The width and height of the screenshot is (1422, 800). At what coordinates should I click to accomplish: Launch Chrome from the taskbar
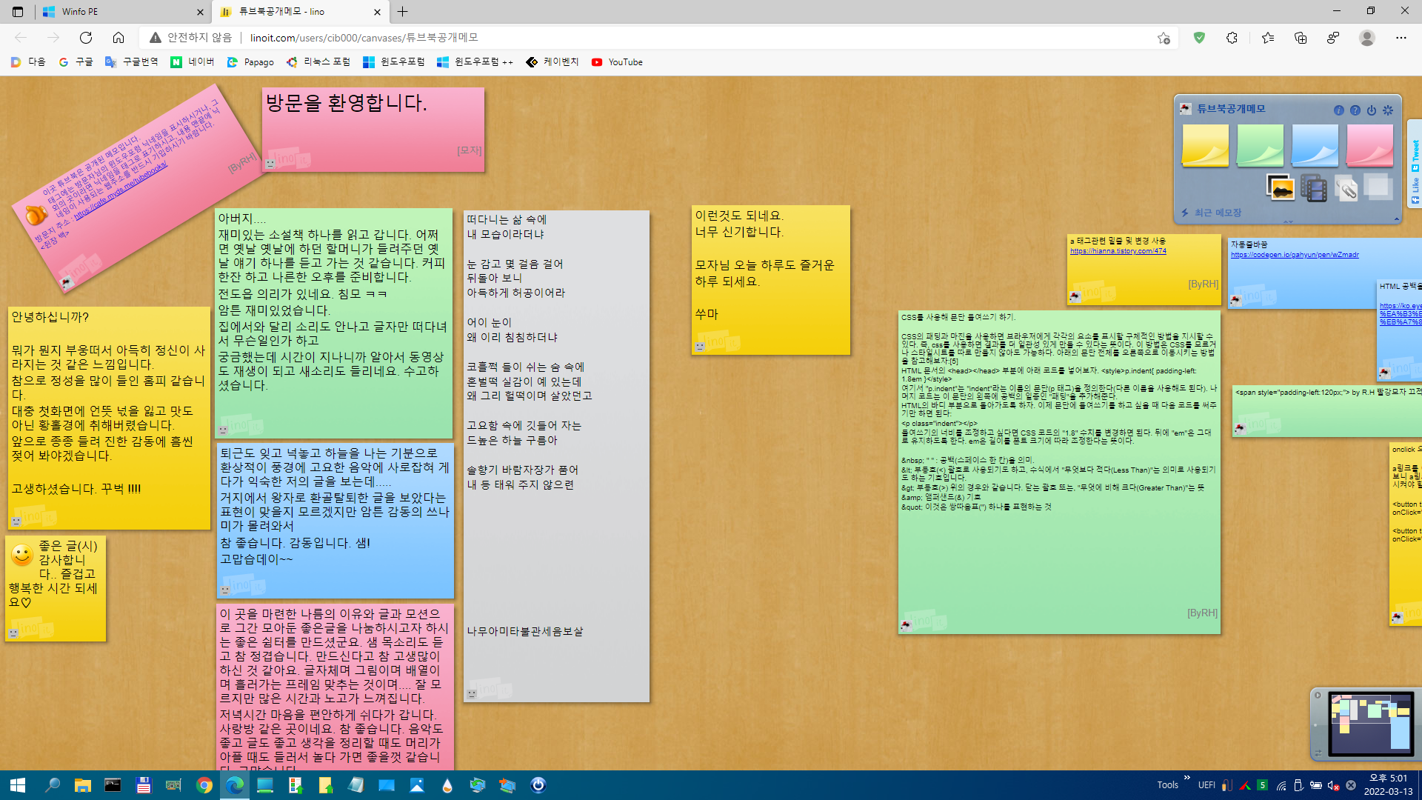204,785
